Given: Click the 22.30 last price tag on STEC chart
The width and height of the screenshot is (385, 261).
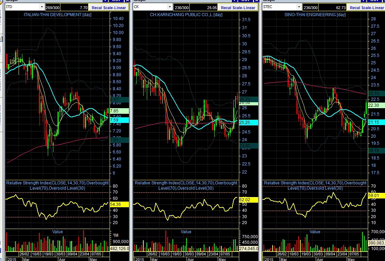Looking at the screenshot, I should pos(377,105).
